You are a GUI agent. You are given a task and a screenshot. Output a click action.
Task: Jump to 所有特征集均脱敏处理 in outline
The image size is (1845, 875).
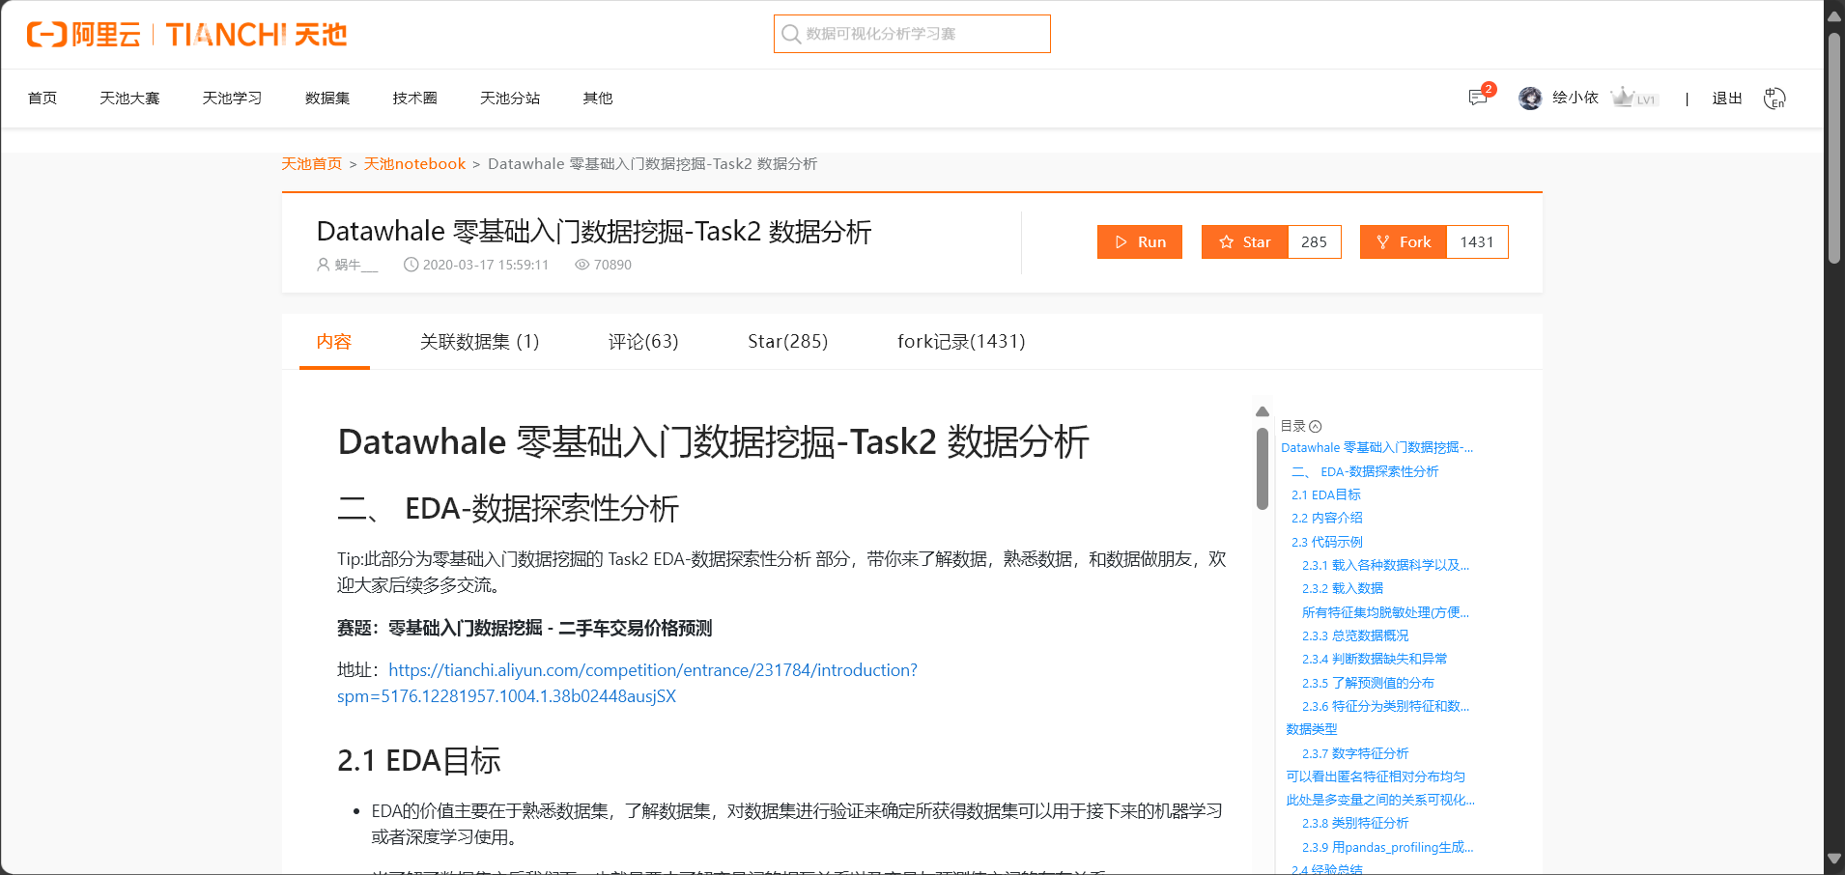click(1385, 612)
